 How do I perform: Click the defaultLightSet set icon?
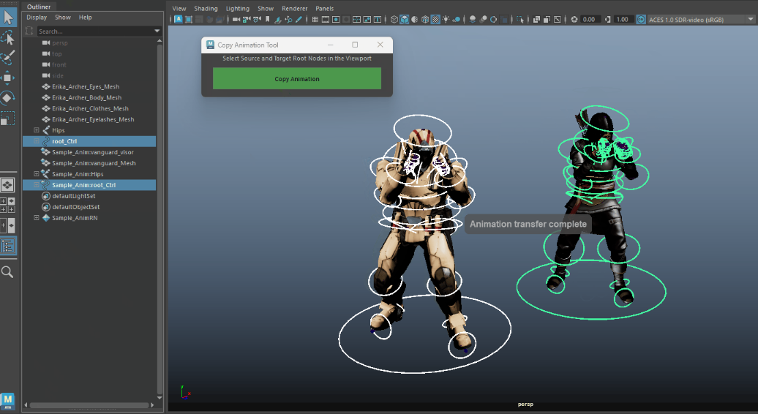click(x=46, y=196)
